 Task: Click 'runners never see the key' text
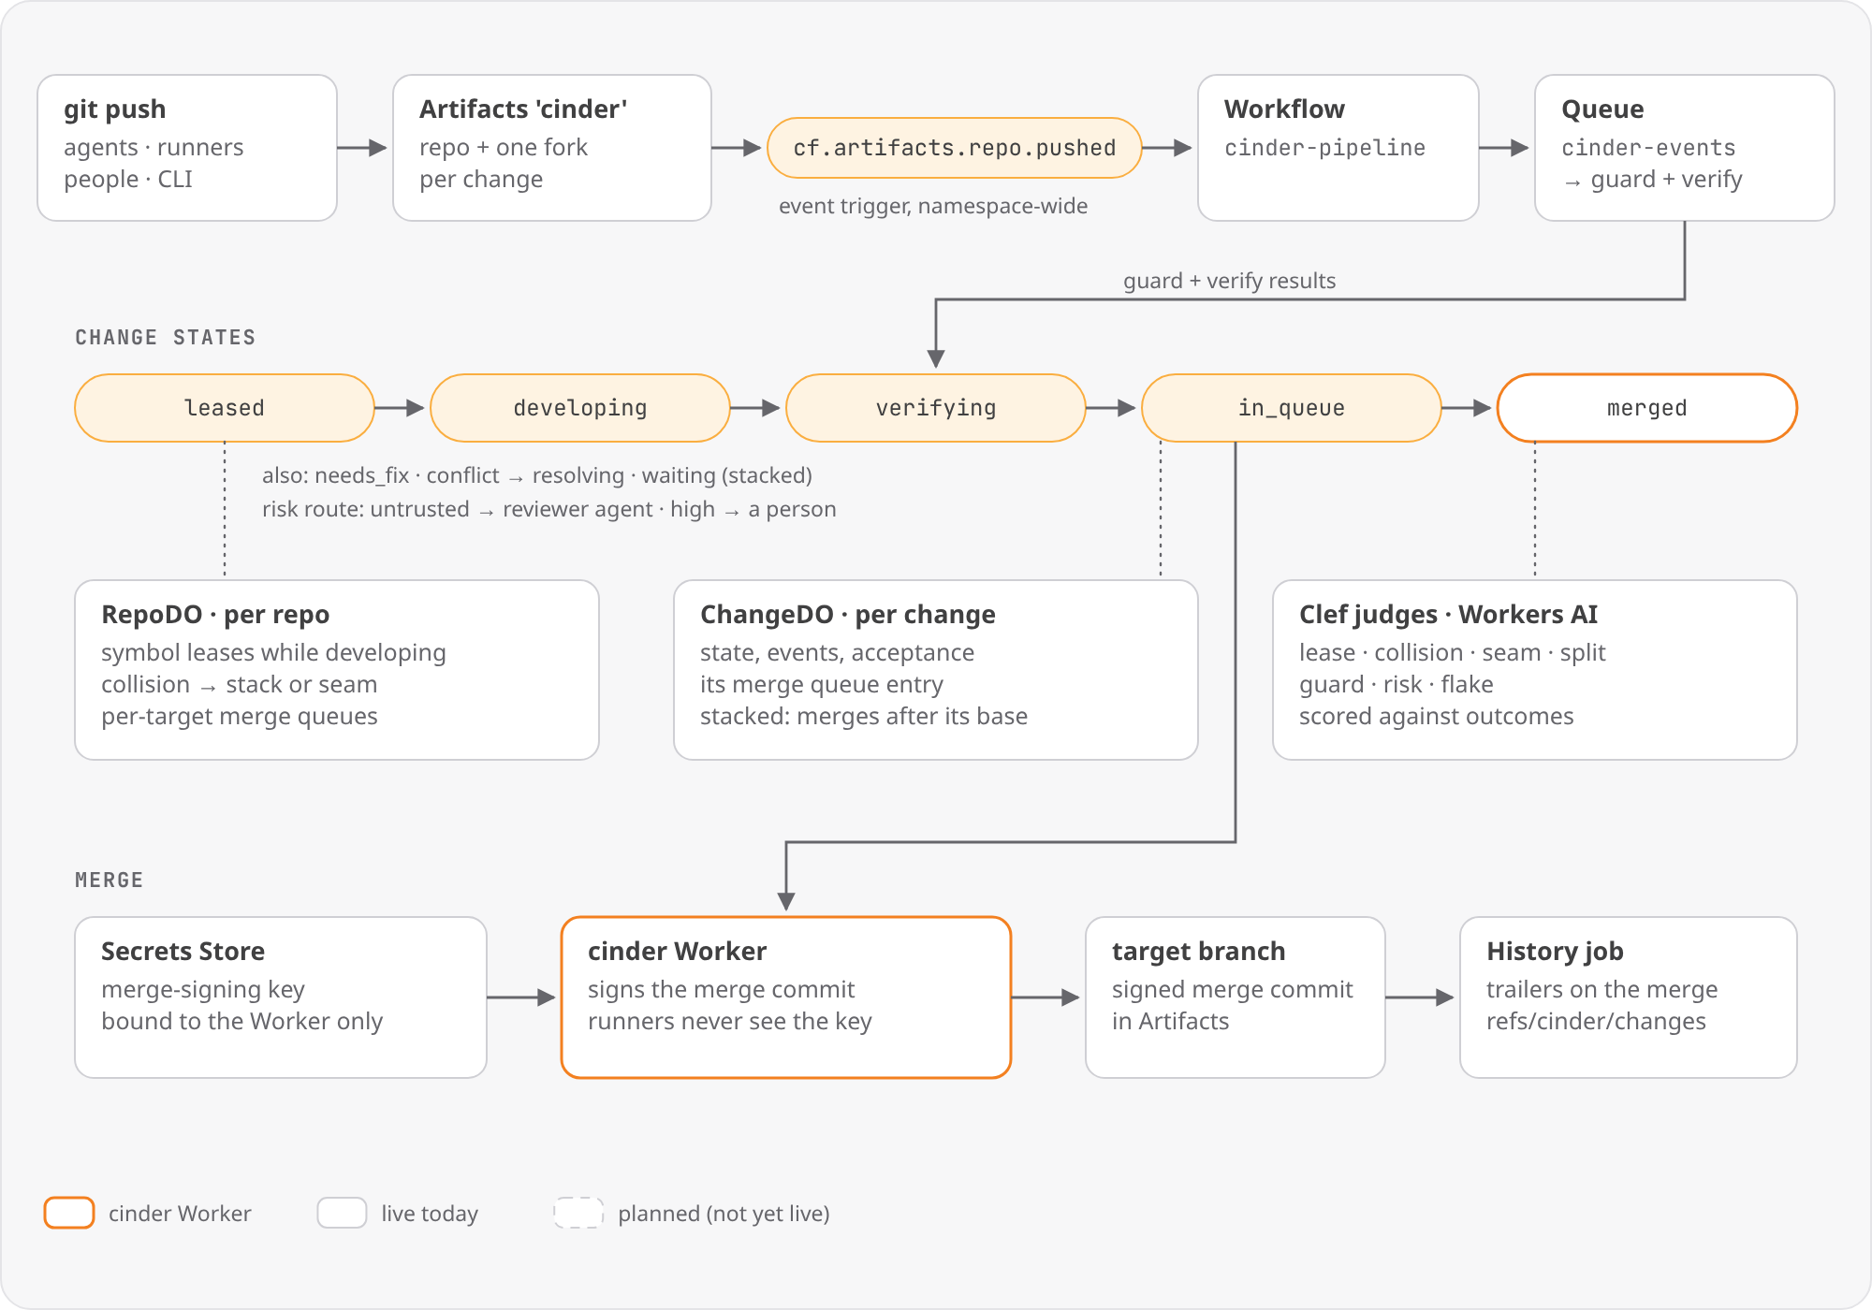click(730, 1021)
